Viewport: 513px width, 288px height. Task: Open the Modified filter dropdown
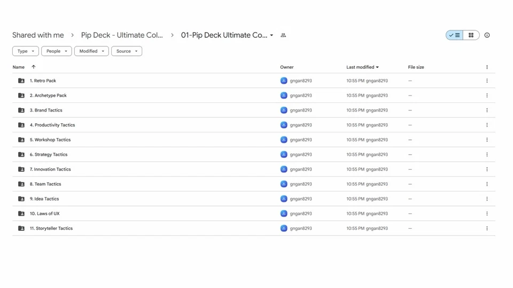91,51
